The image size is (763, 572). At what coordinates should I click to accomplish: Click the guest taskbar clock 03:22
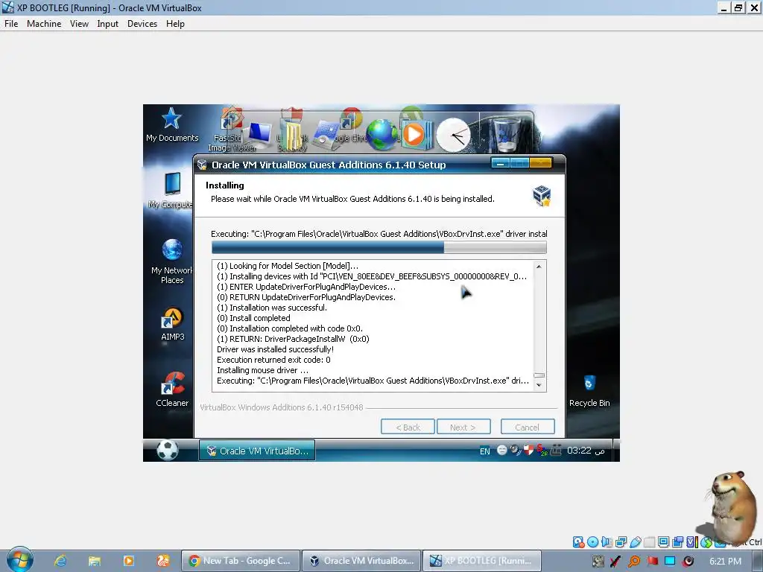586,451
